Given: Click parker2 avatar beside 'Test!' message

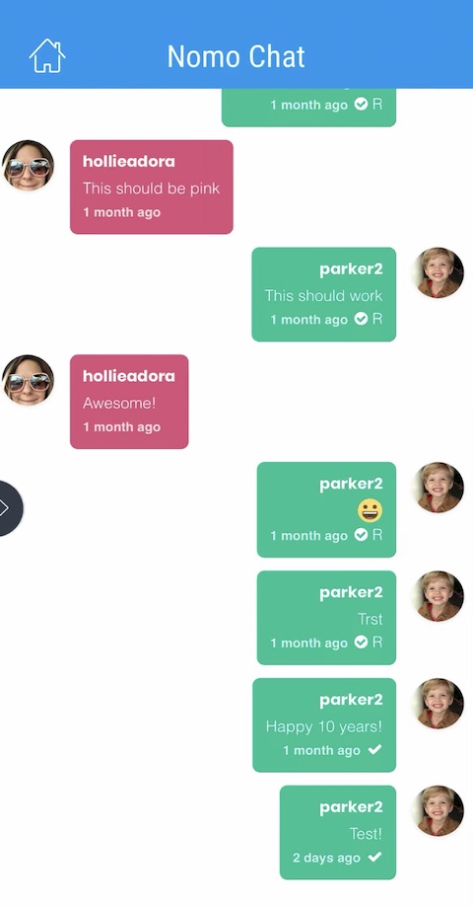Looking at the screenshot, I should click(x=439, y=810).
